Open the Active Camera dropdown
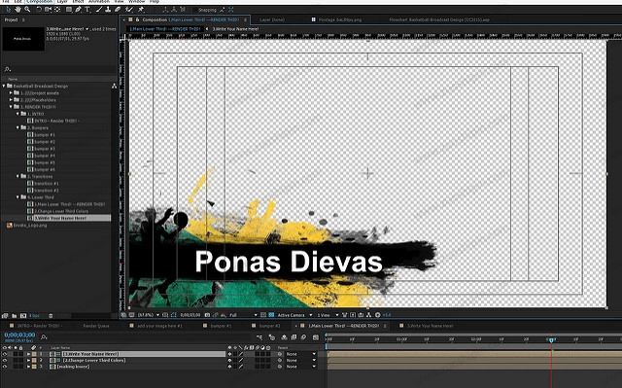Viewport: 622px width, 388px height. (294, 315)
